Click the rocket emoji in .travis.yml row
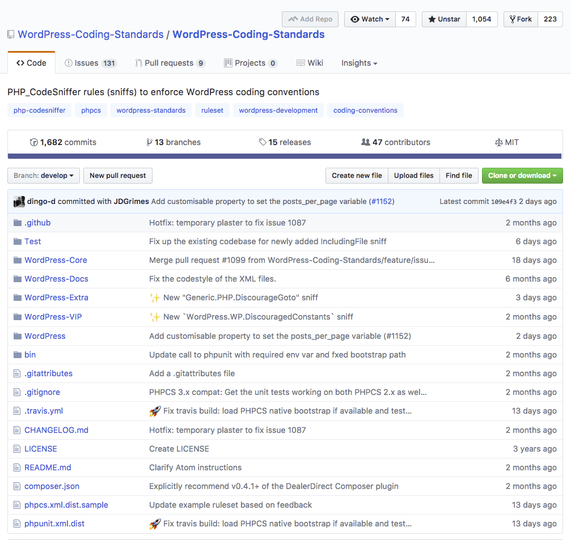571x540 pixels. 155,411
